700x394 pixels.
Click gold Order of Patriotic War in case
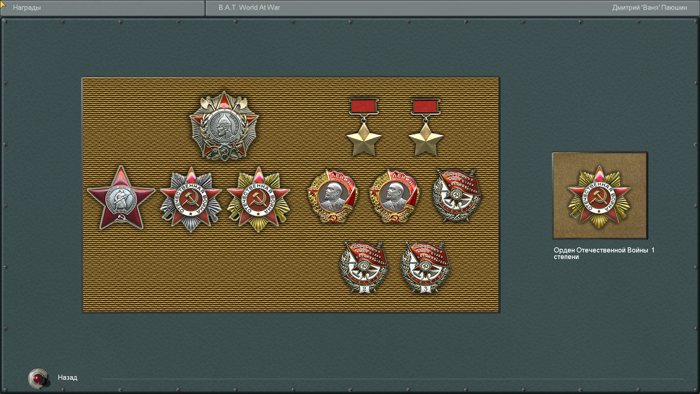point(258,200)
